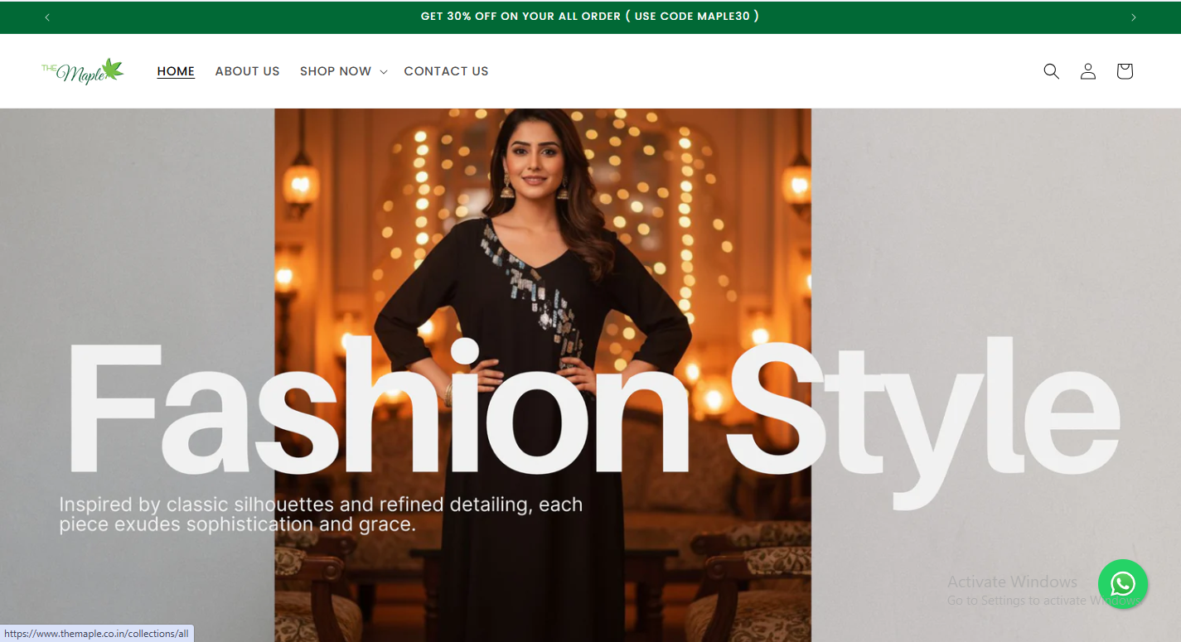Open the search magnifier icon
This screenshot has height=642, width=1181.
pos(1051,71)
